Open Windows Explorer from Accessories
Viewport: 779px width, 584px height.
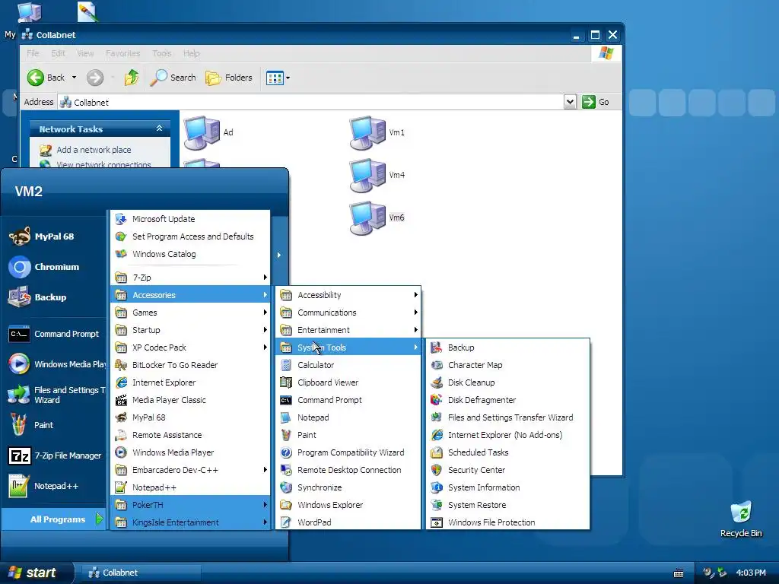(x=348, y=505)
